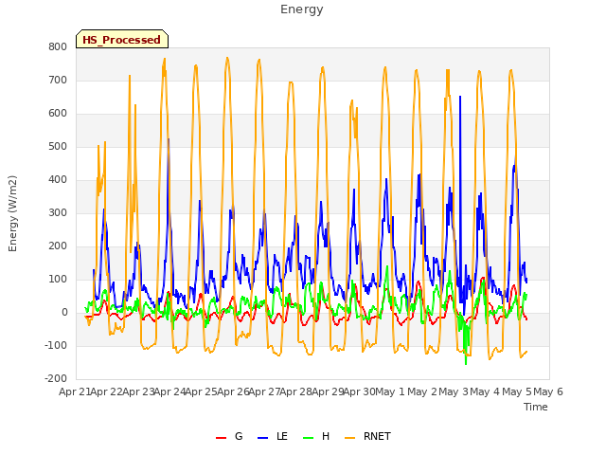Click the red G legend swatch
The width and height of the screenshot is (606, 455).
coord(221,438)
